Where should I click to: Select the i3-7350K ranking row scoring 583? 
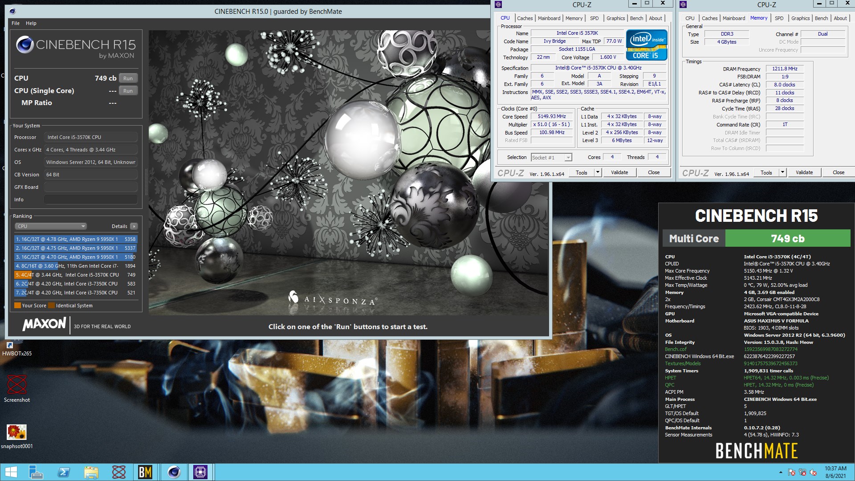tap(75, 284)
